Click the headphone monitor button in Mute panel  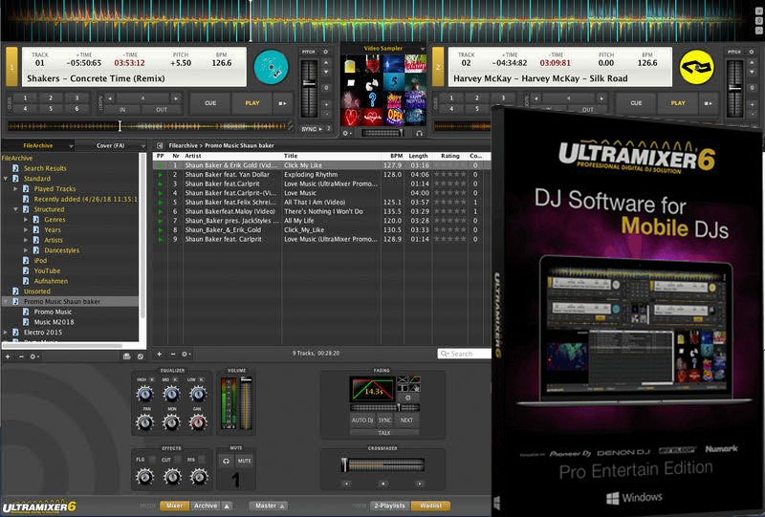pos(226,461)
